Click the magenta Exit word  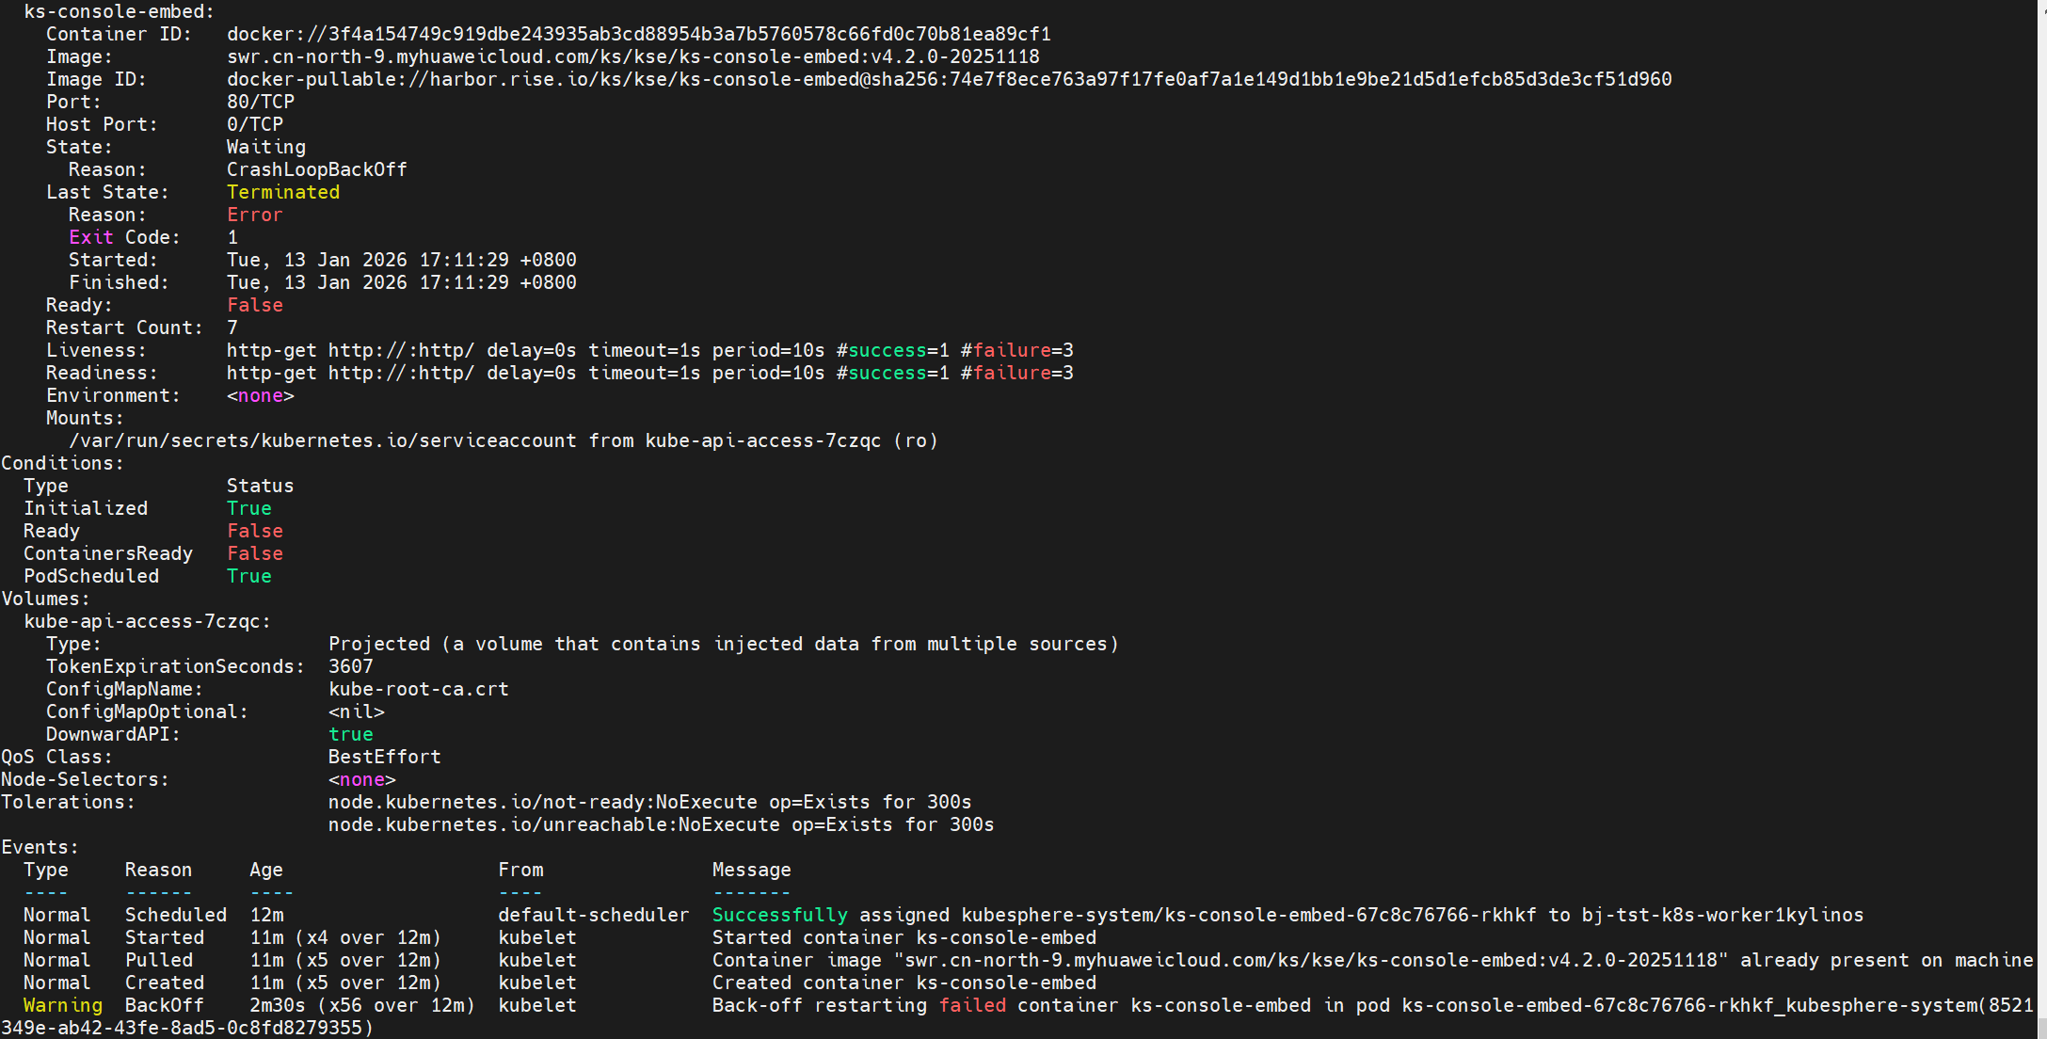(90, 237)
